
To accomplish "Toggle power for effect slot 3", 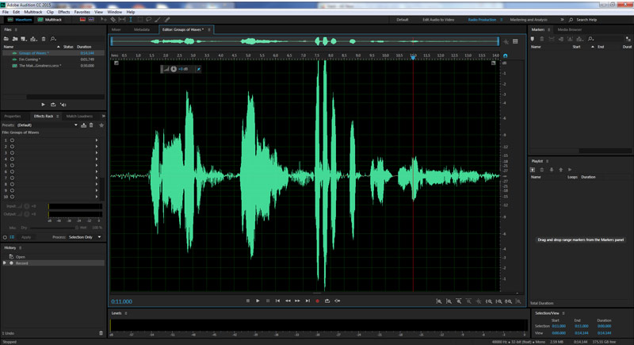I will (12, 153).
